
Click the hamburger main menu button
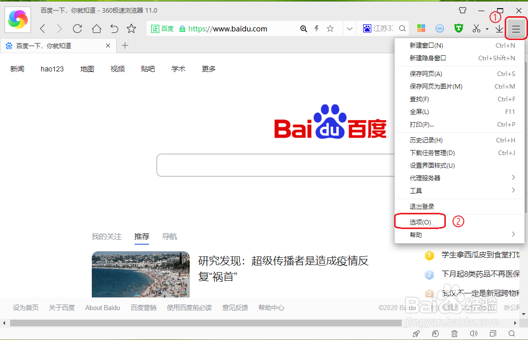pos(516,29)
